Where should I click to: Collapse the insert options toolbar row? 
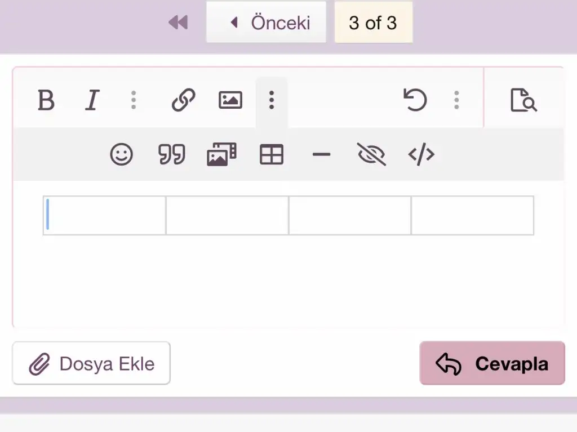272,100
